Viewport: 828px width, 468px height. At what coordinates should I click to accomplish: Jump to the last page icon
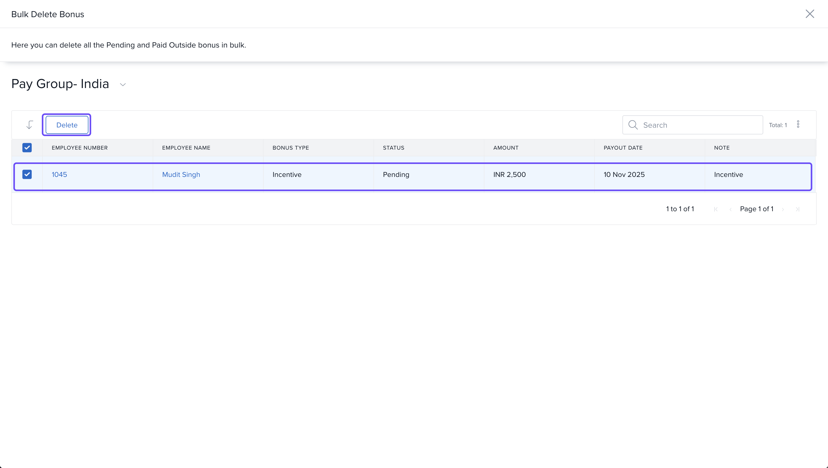[x=797, y=209]
